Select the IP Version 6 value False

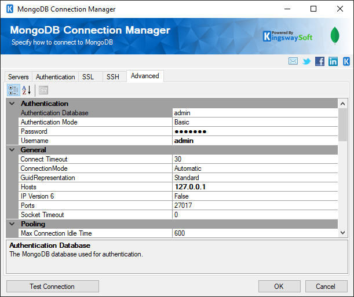[255, 196]
